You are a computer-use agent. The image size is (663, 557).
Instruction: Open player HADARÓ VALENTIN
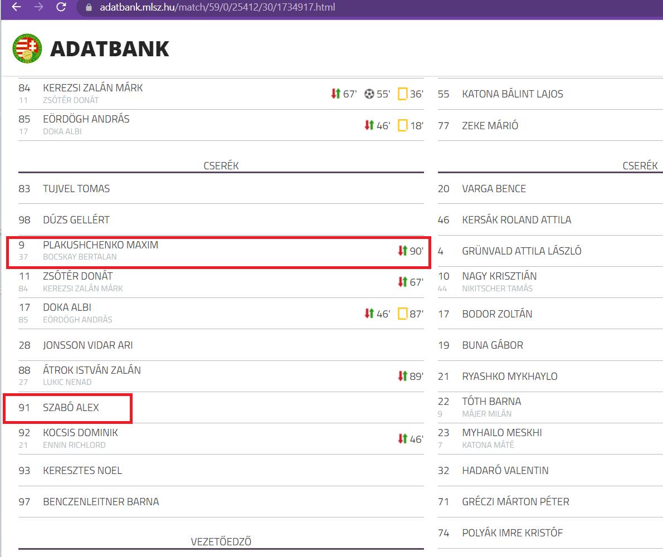[505, 470]
